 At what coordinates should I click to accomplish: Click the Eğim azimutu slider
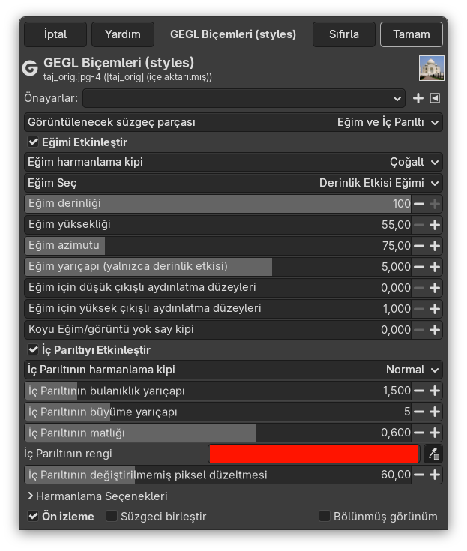(x=218, y=246)
